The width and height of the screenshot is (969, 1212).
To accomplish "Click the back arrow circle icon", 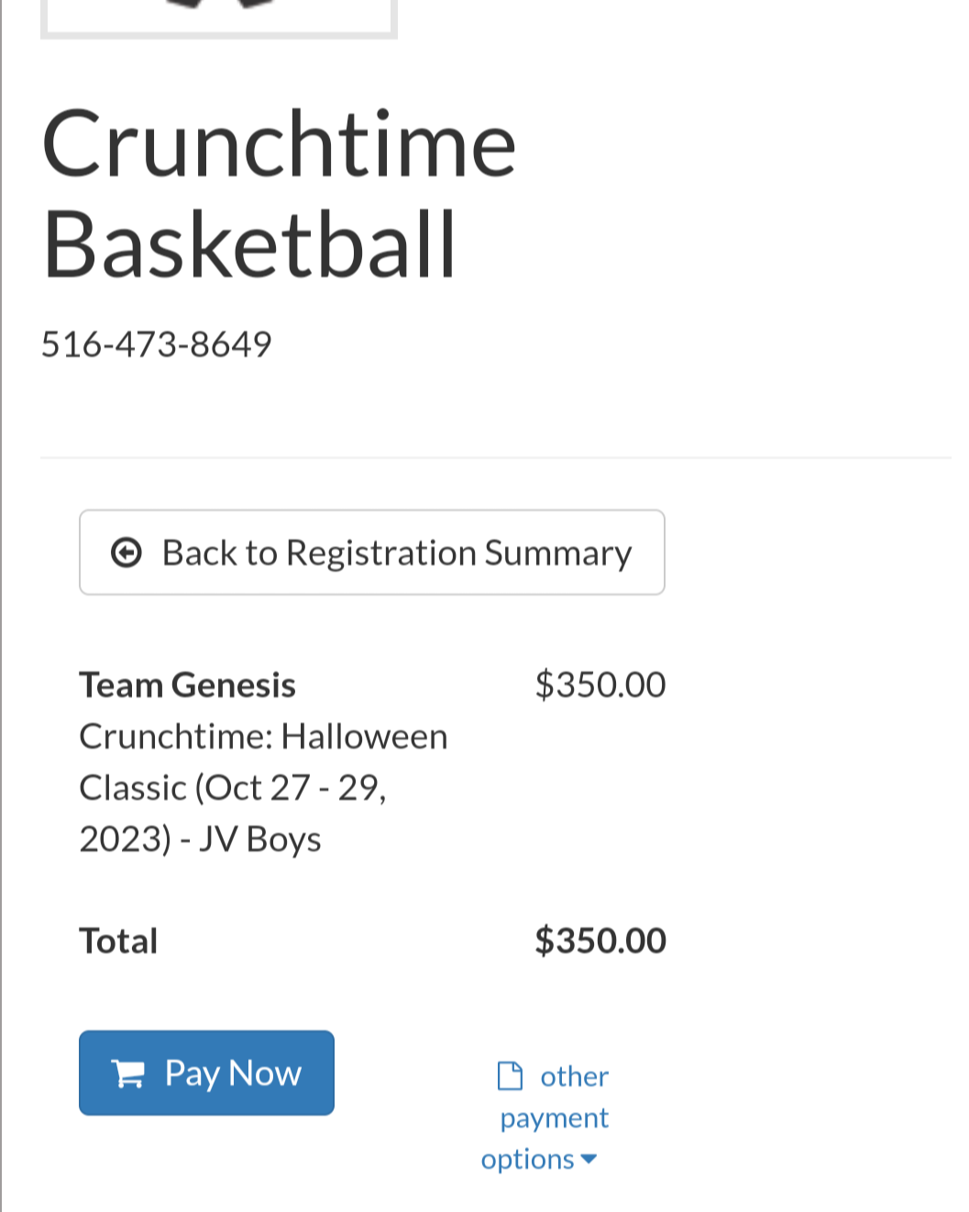I will 127,552.
